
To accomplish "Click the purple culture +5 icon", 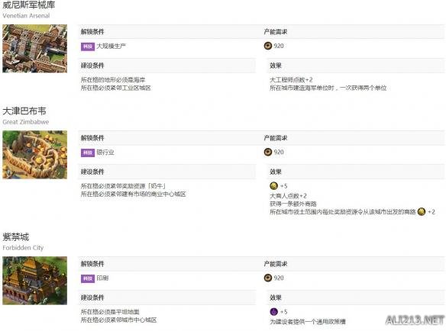I will pyautogui.click(x=273, y=312).
